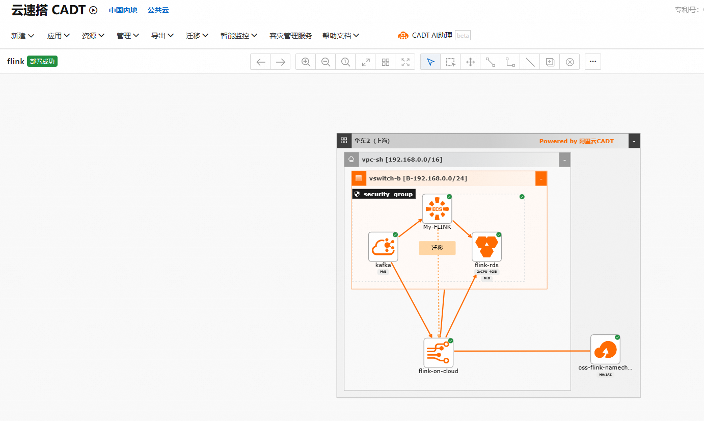
Task: Open the 管理 dropdown menu
Action: (x=128, y=36)
